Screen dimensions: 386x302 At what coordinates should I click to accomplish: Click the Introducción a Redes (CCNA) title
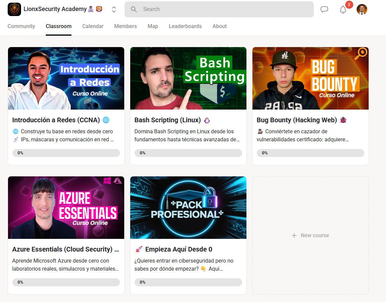tap(56, 120)
